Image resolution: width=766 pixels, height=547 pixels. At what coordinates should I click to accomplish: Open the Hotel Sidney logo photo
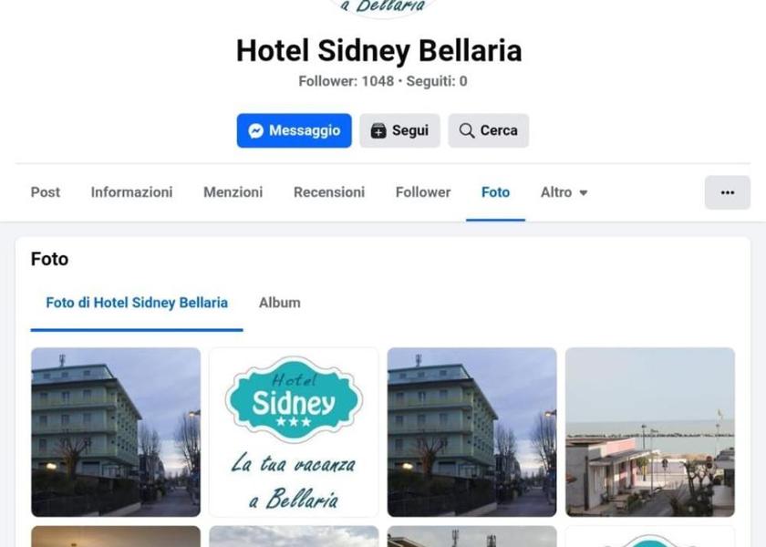pos(294,432)
